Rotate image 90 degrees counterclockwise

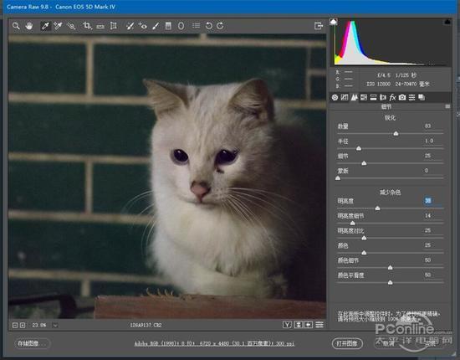[x=208, y=26]
